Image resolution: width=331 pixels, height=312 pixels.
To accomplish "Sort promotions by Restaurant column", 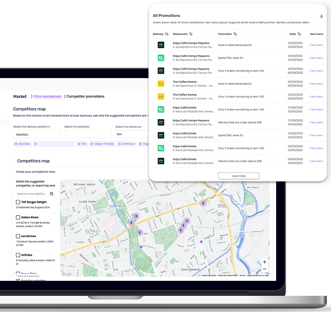I will tap(191, 34).
